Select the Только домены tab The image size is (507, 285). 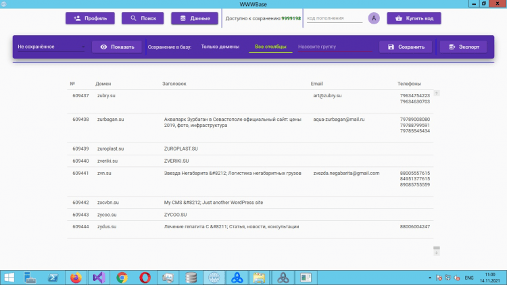(x=220, y=47)
